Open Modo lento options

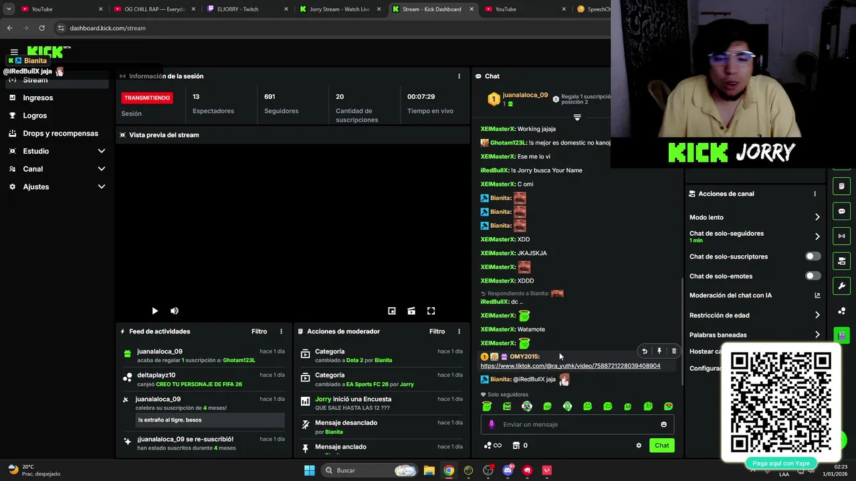(755, 217)
